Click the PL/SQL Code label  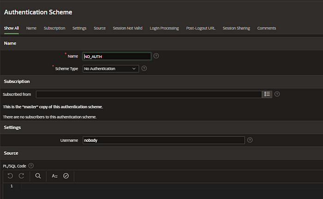point(14,166)
